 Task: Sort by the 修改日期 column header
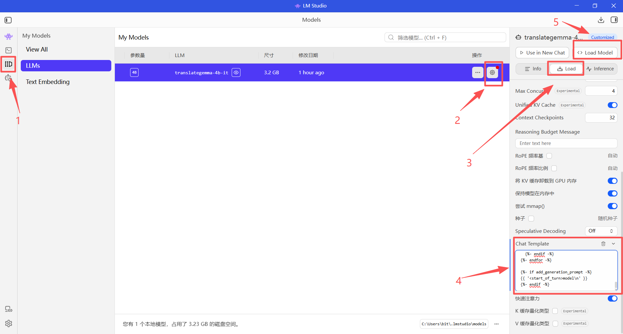point(308,55)
